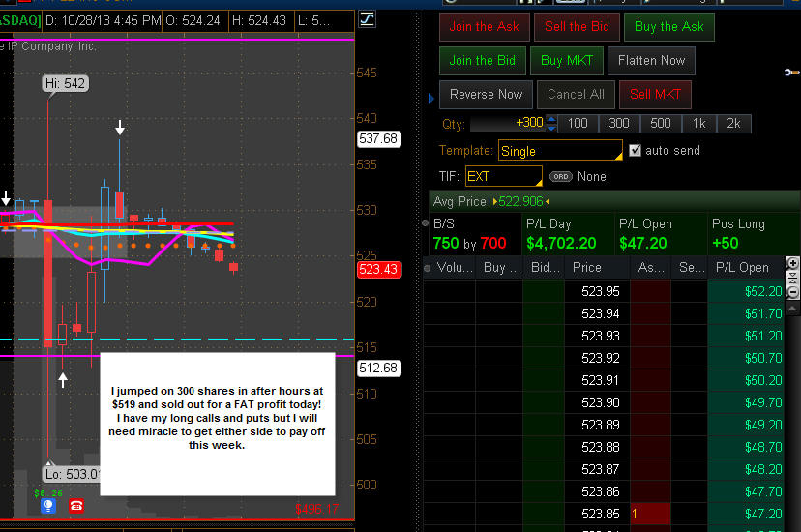Click the P/L Day $4,702.20 value
The image size is (801, 532).
coord(561,243)
